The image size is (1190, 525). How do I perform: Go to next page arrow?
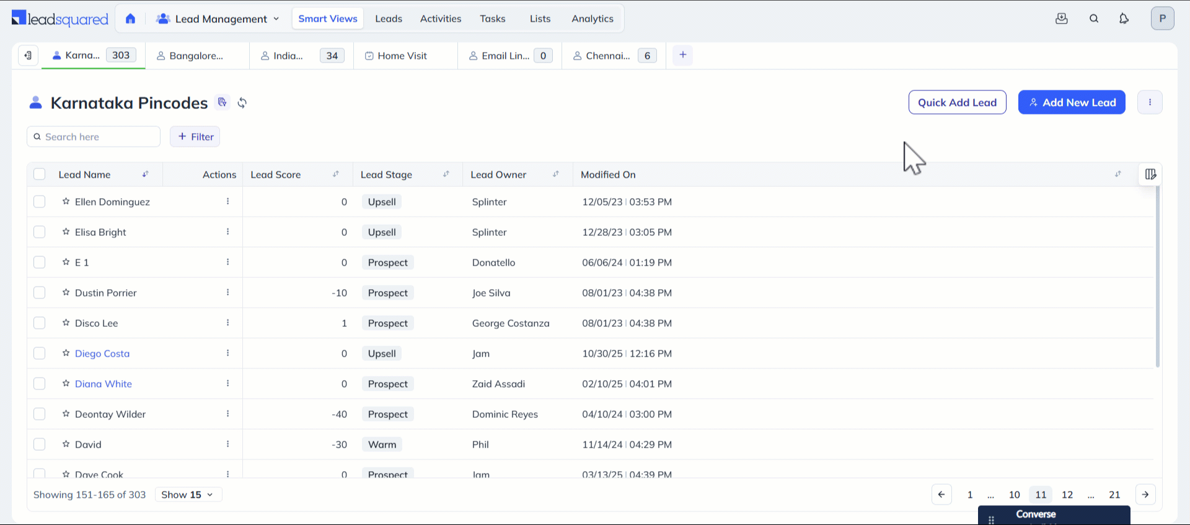click(1145, 495)
